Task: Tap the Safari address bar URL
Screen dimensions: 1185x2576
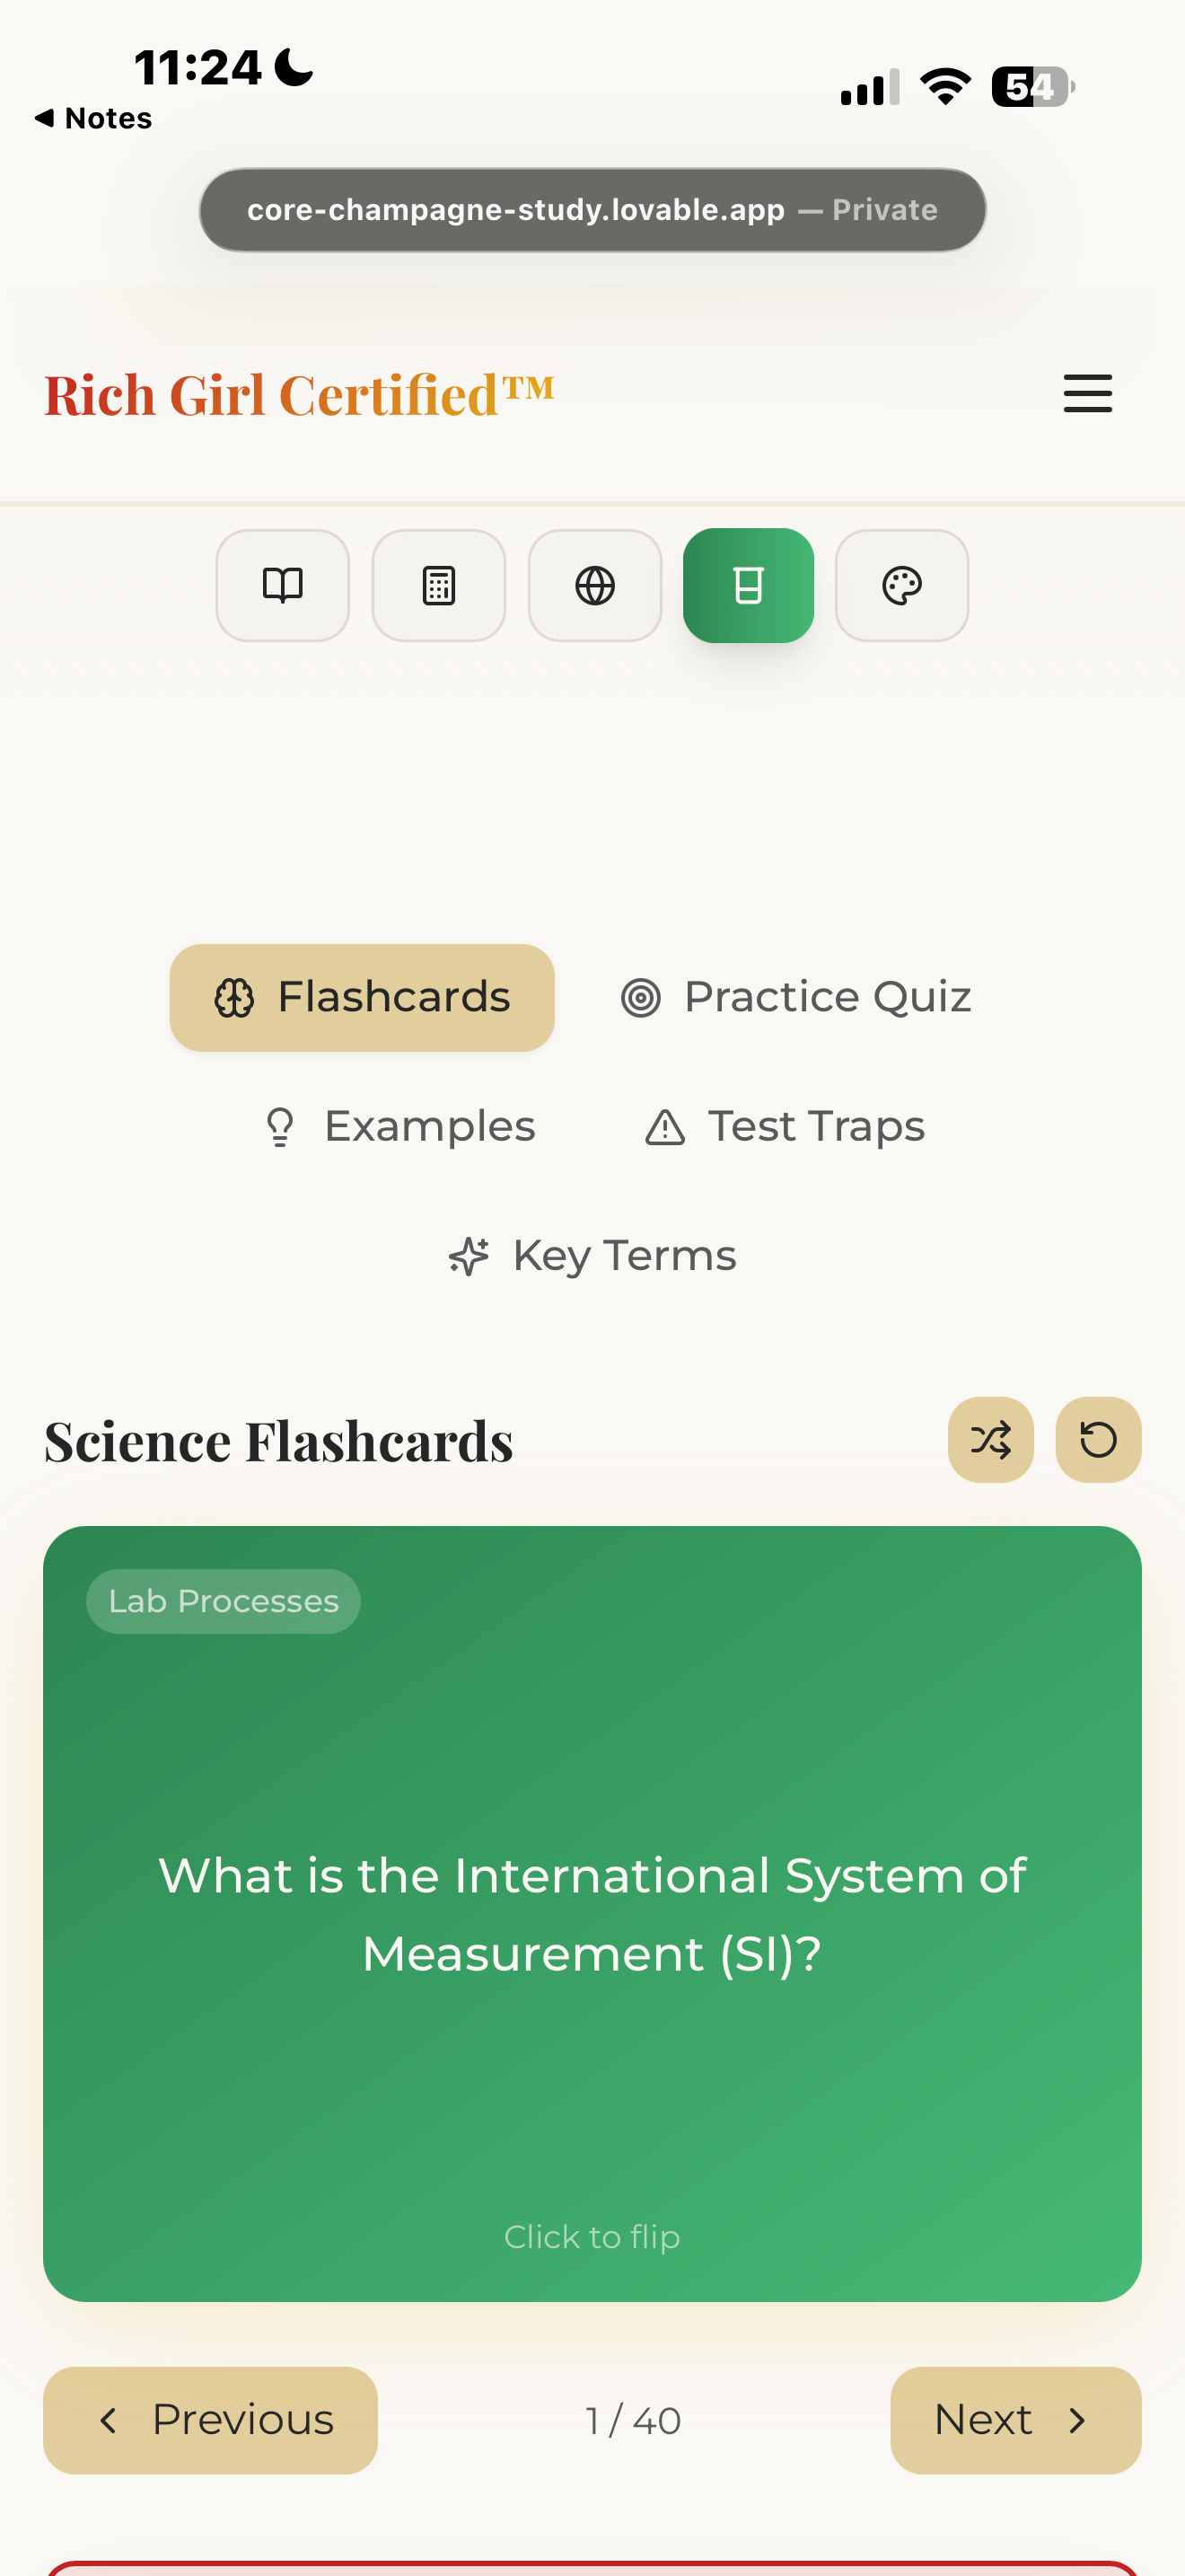Action: (592, 210)
